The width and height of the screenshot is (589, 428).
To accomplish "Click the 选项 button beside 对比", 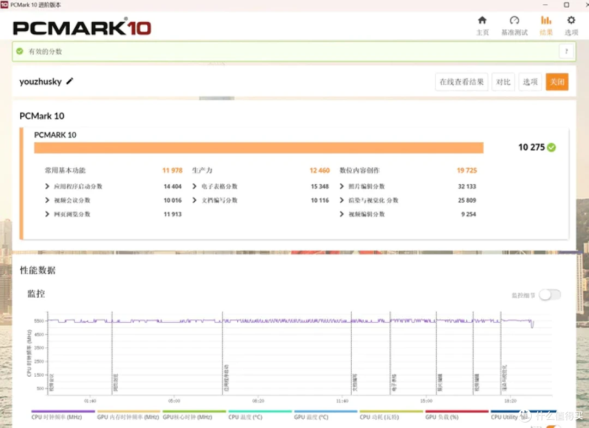I will 530,82.
